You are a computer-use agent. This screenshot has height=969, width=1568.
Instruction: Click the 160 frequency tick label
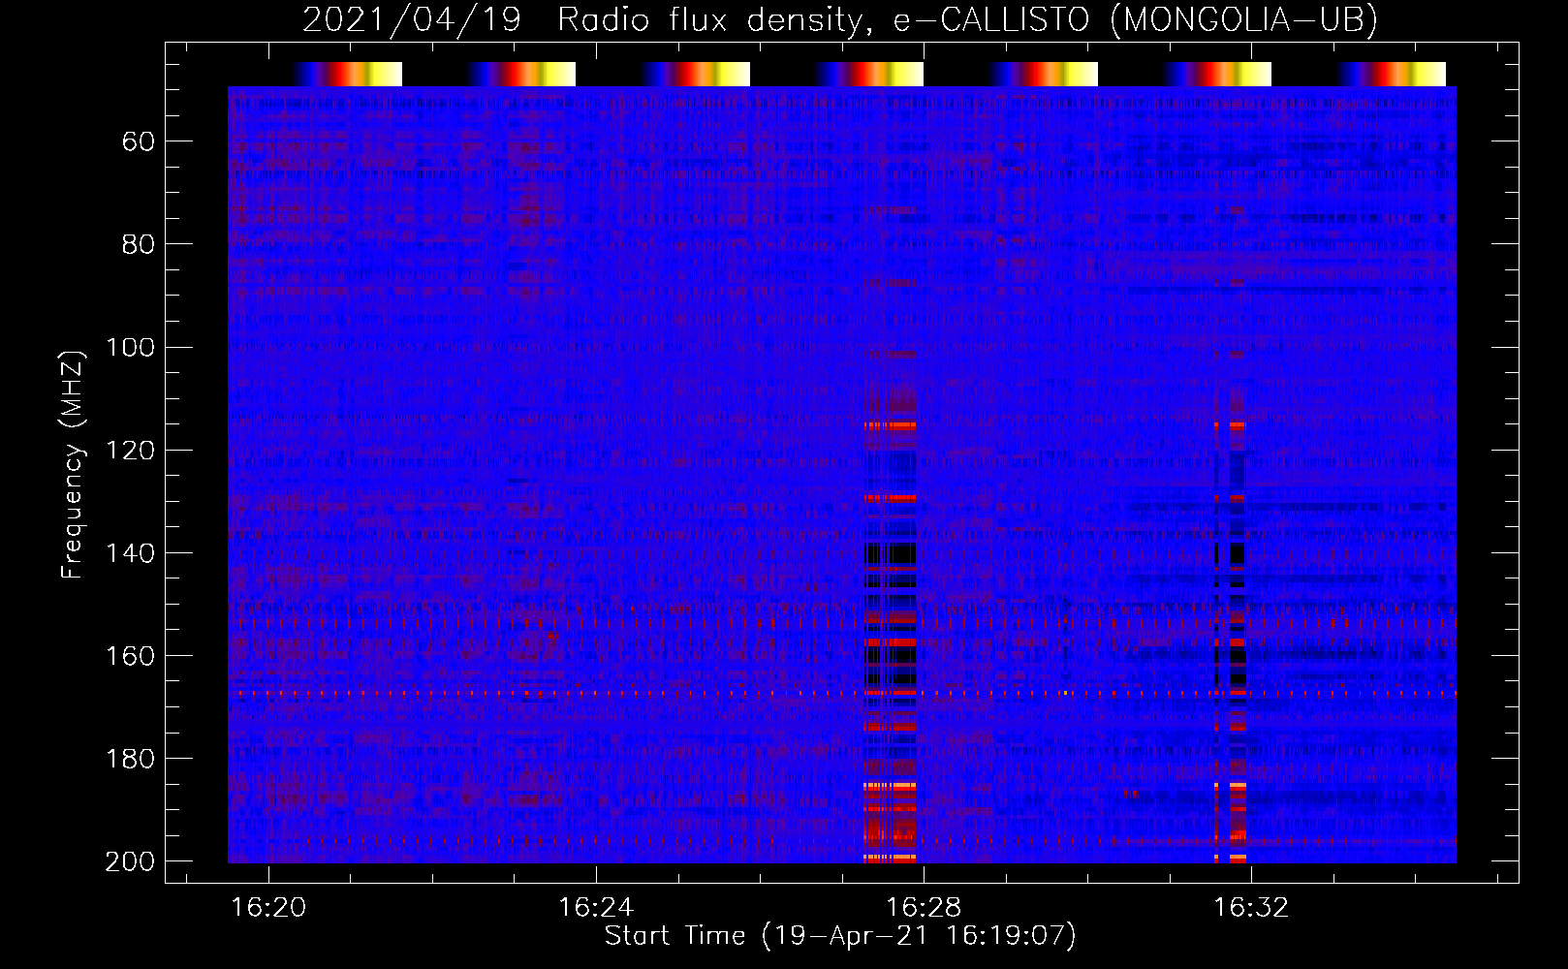click(x=130, y=656)
